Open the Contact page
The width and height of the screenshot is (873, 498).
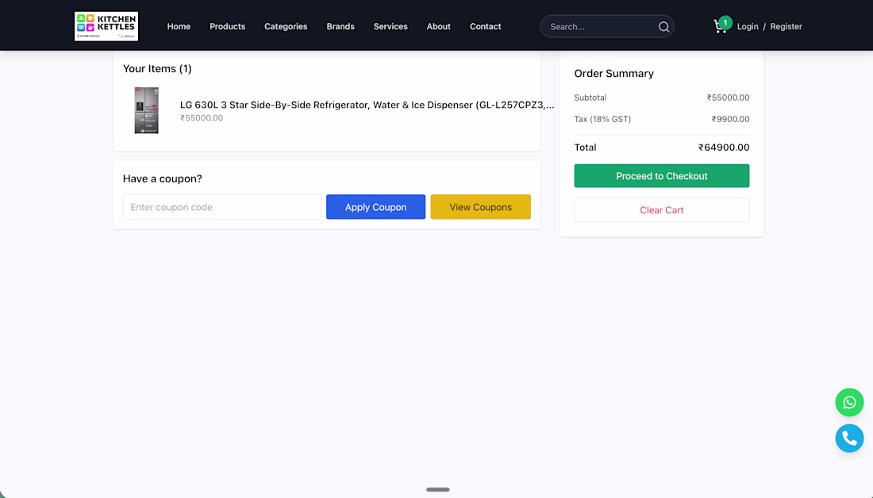pos(485,27)
